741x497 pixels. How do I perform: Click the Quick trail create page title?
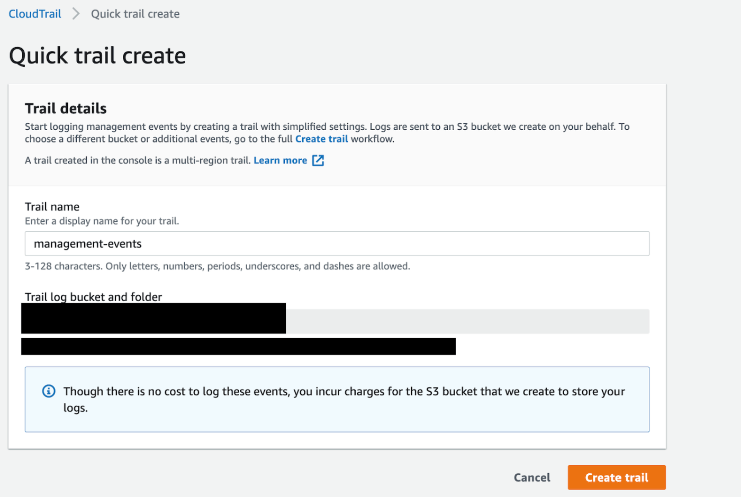coord(97,56)
